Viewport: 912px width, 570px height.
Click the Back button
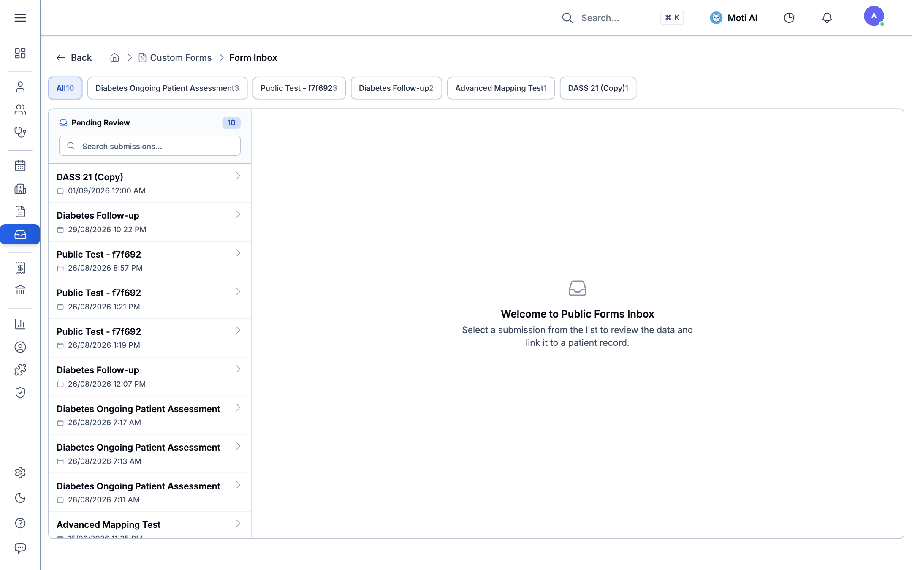(x=74, y=57)
